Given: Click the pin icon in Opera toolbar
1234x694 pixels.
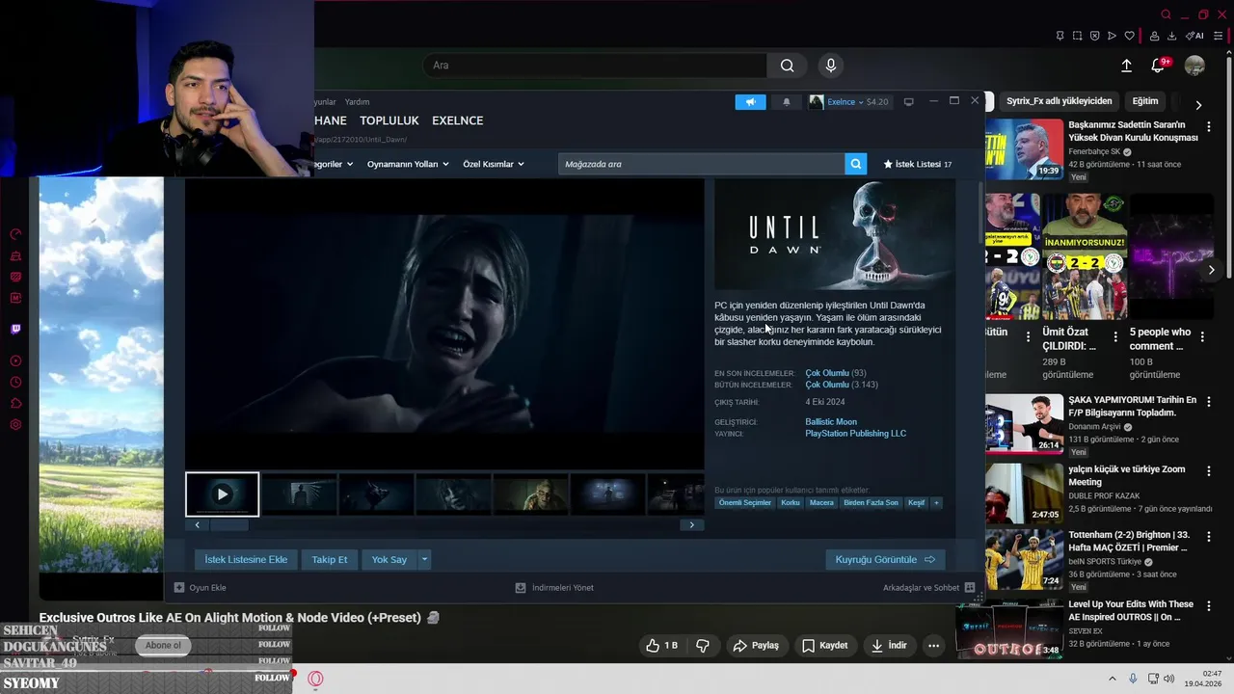Looking at the screenshot, I should tap(1060, 36).
